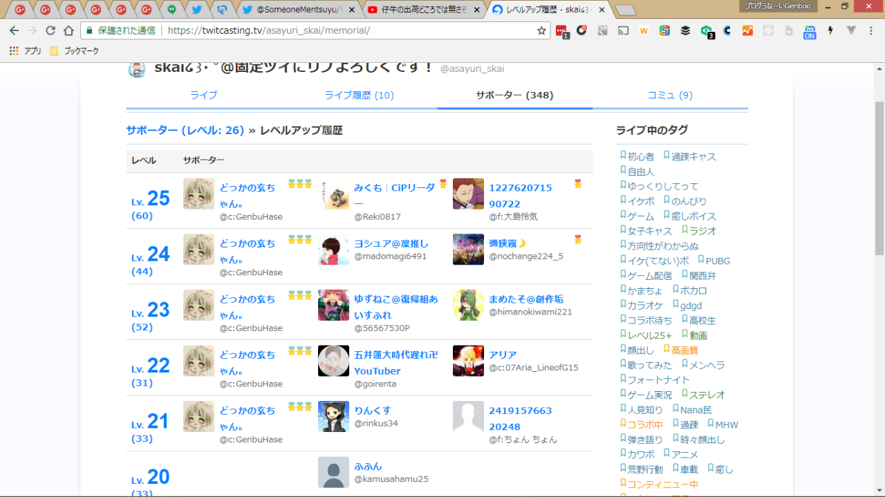Click the medal badge beside 彌狭霧

[x=578, y=240]
